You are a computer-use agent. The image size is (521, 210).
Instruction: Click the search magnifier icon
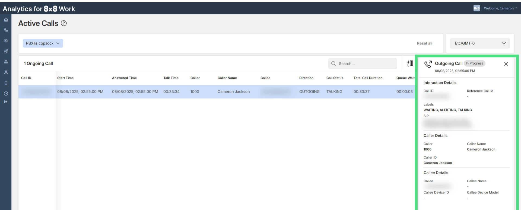pyautogui.click(x=333, y=63)
